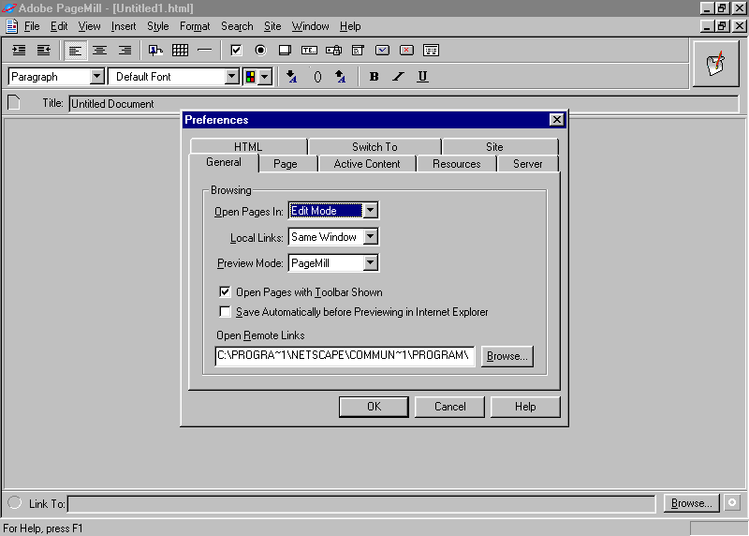Insert a submit button form element
This screenshot has width=749, height=536.
pos(383,51)
